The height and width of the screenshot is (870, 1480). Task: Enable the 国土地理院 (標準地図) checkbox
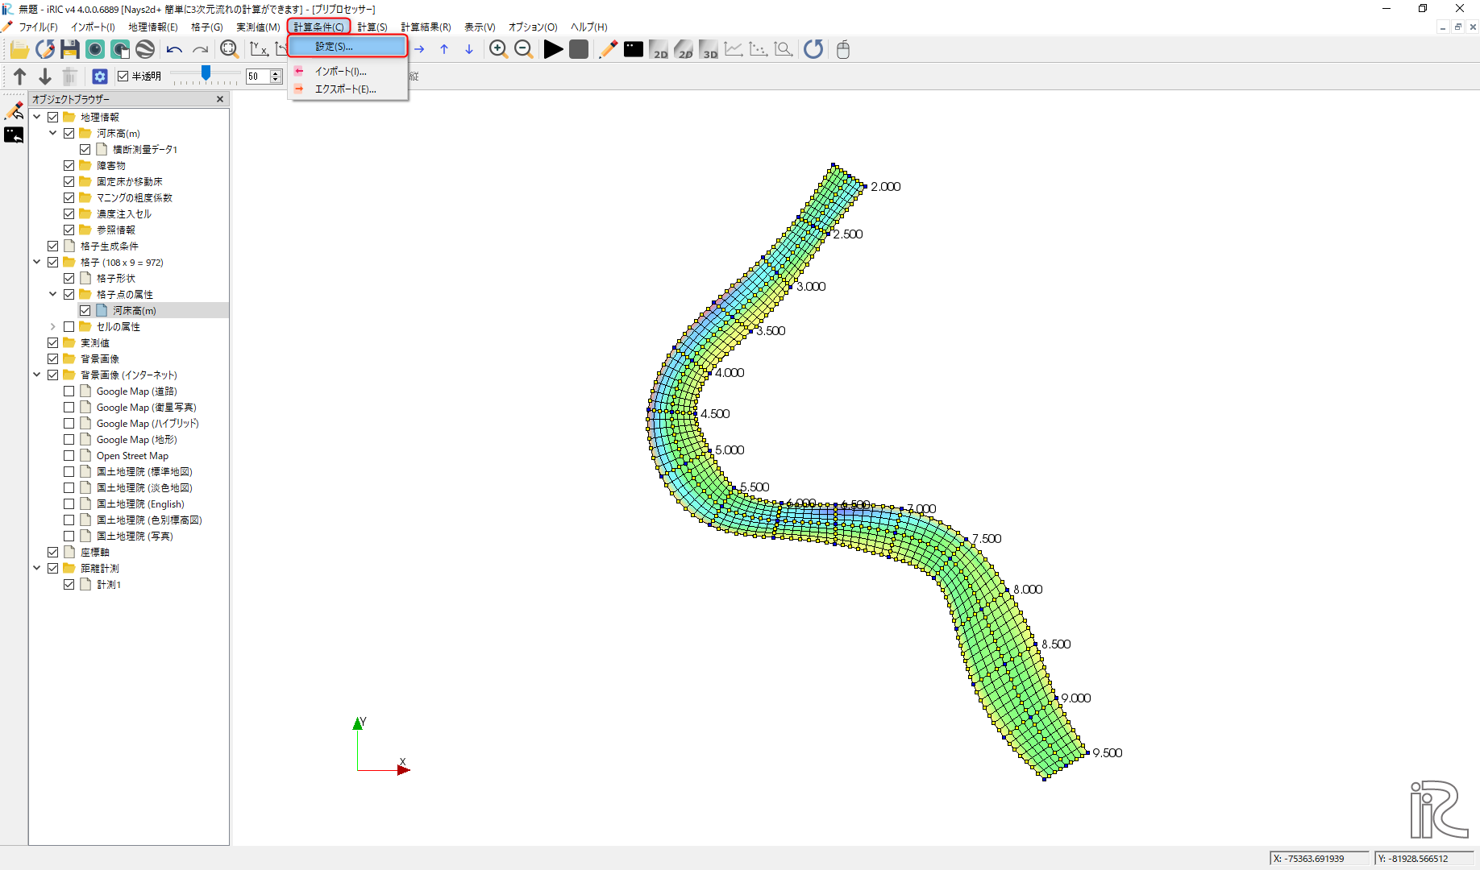pos(69,471)
